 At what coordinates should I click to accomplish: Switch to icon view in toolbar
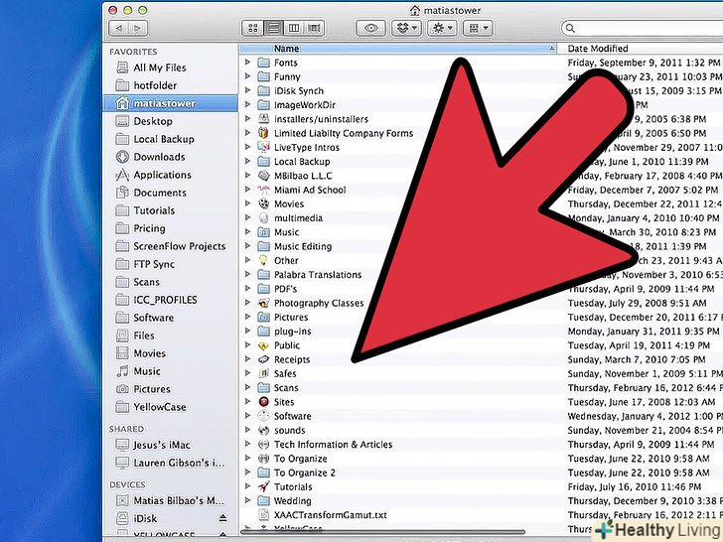(x=252, y=29)
